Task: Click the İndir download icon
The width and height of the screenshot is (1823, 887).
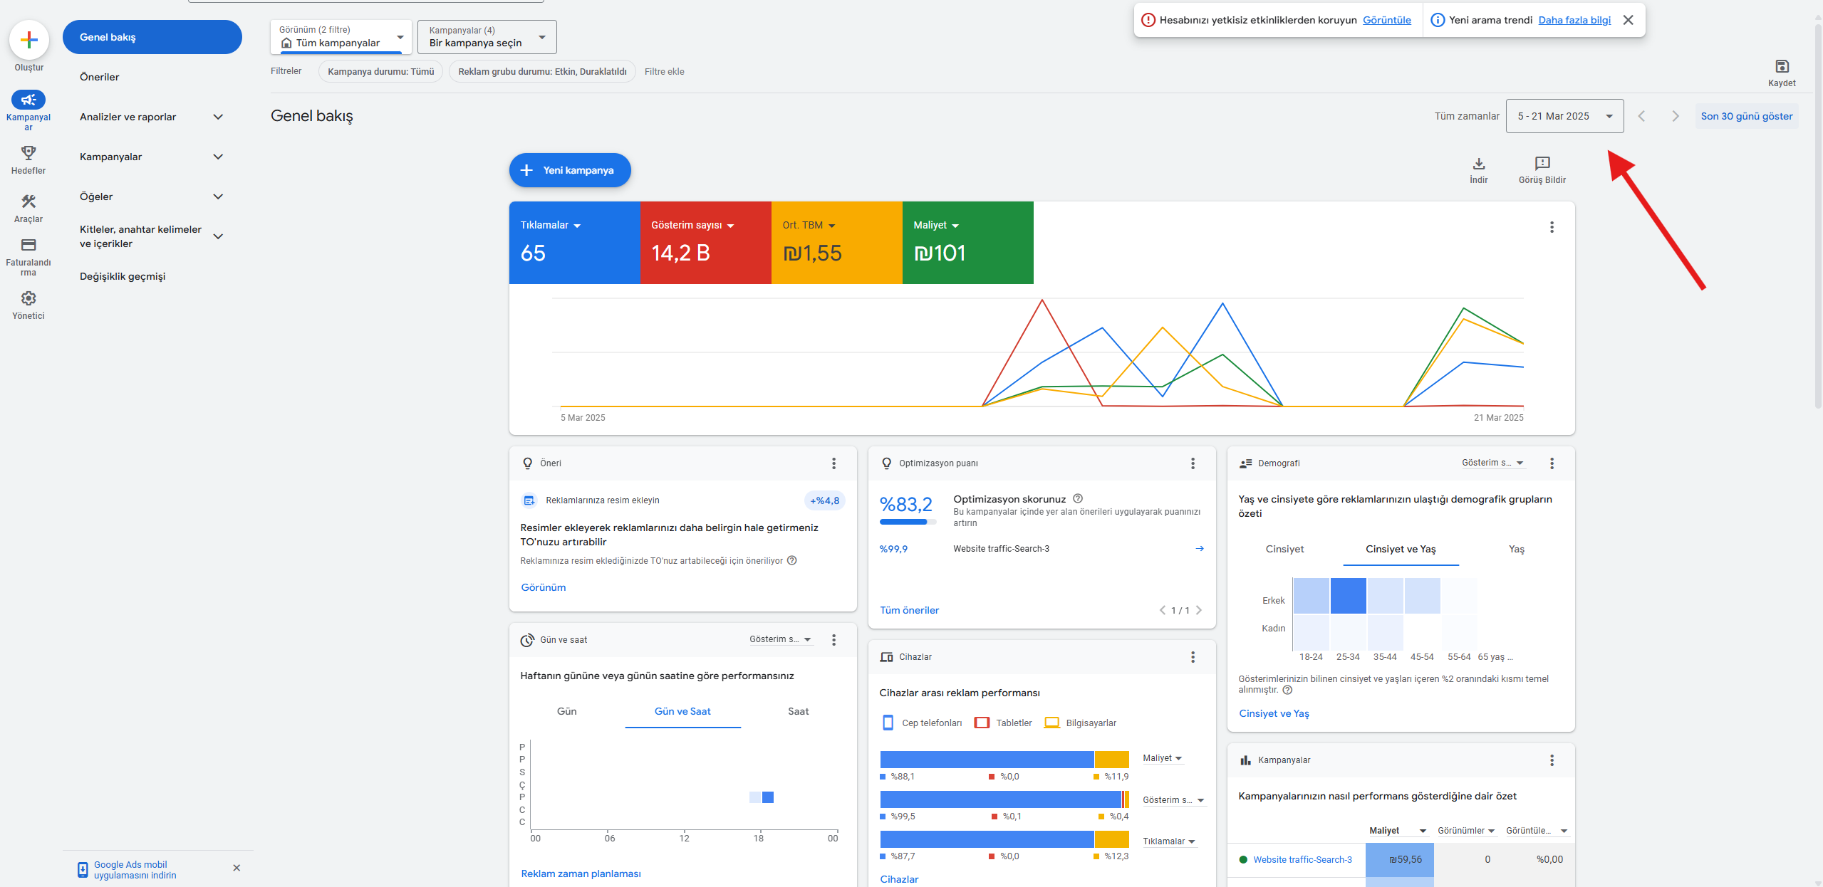Action: [1479, 164]
